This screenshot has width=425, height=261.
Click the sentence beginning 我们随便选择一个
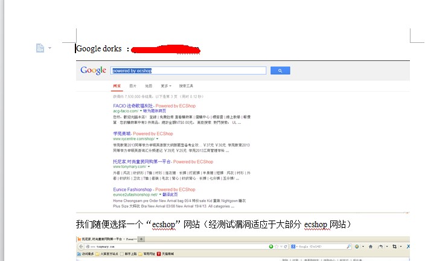click(x=213, y=224)
